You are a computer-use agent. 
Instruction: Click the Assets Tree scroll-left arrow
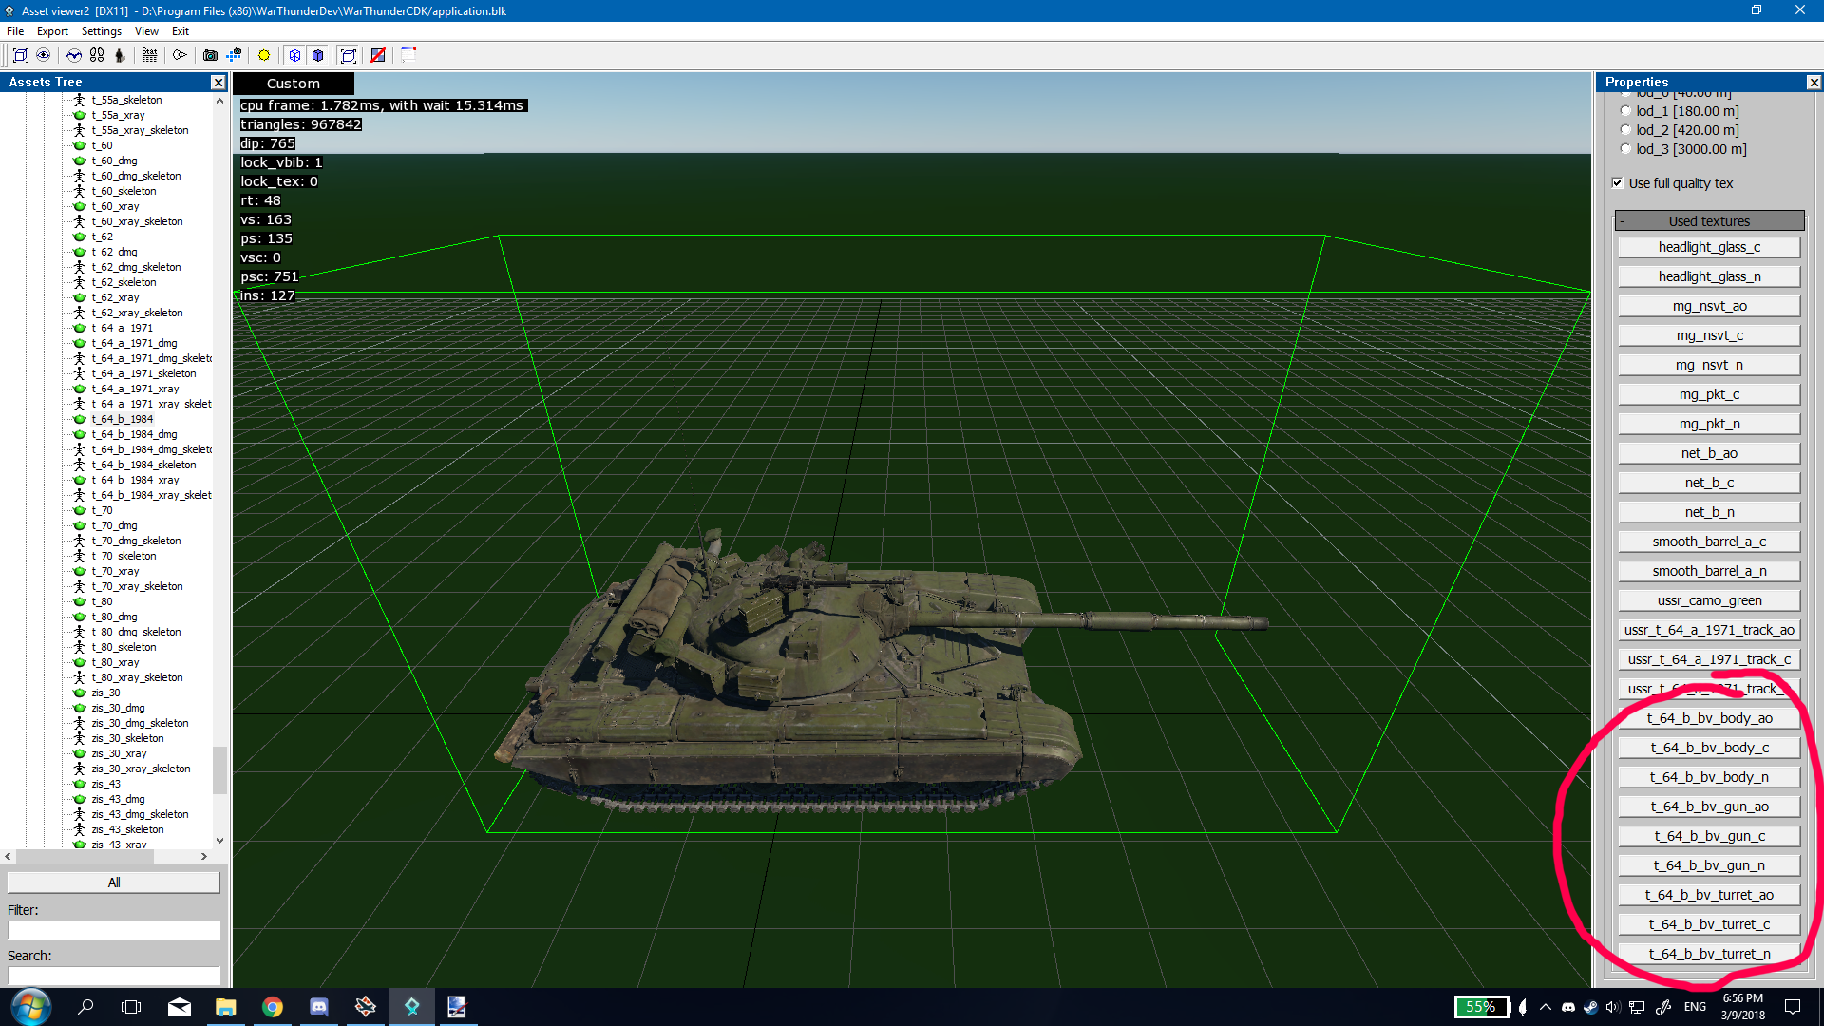[9, 857]
